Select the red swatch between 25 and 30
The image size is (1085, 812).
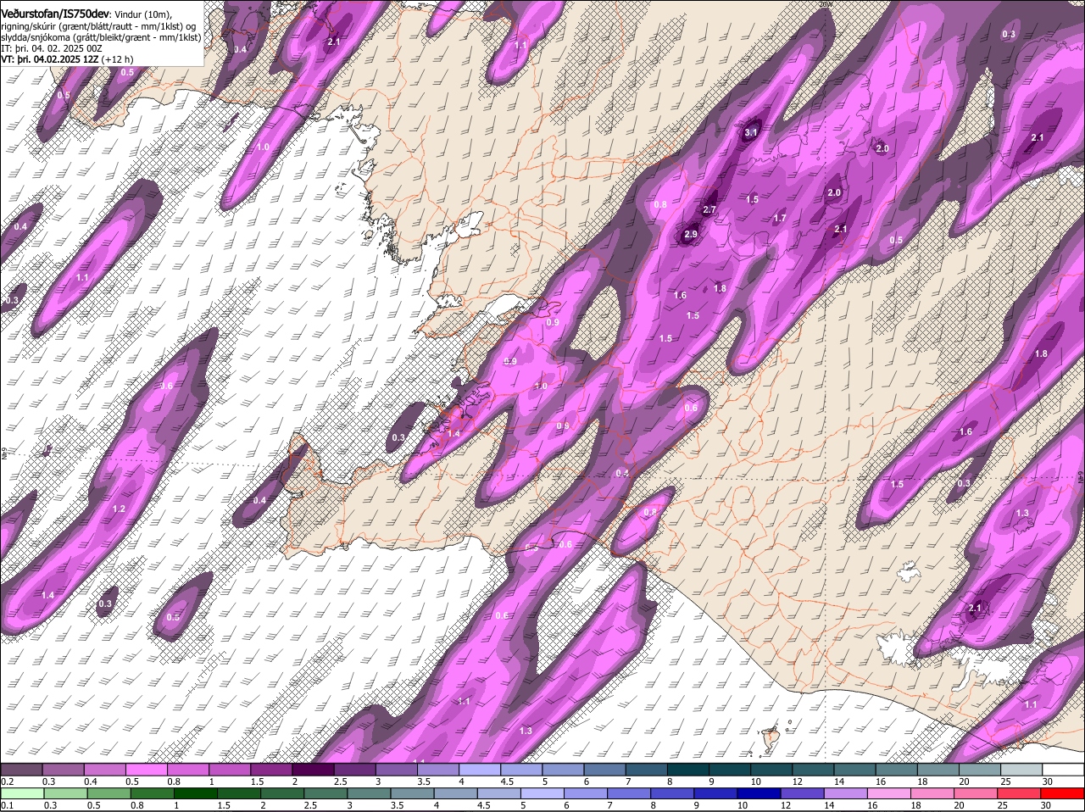[1021, 793]
